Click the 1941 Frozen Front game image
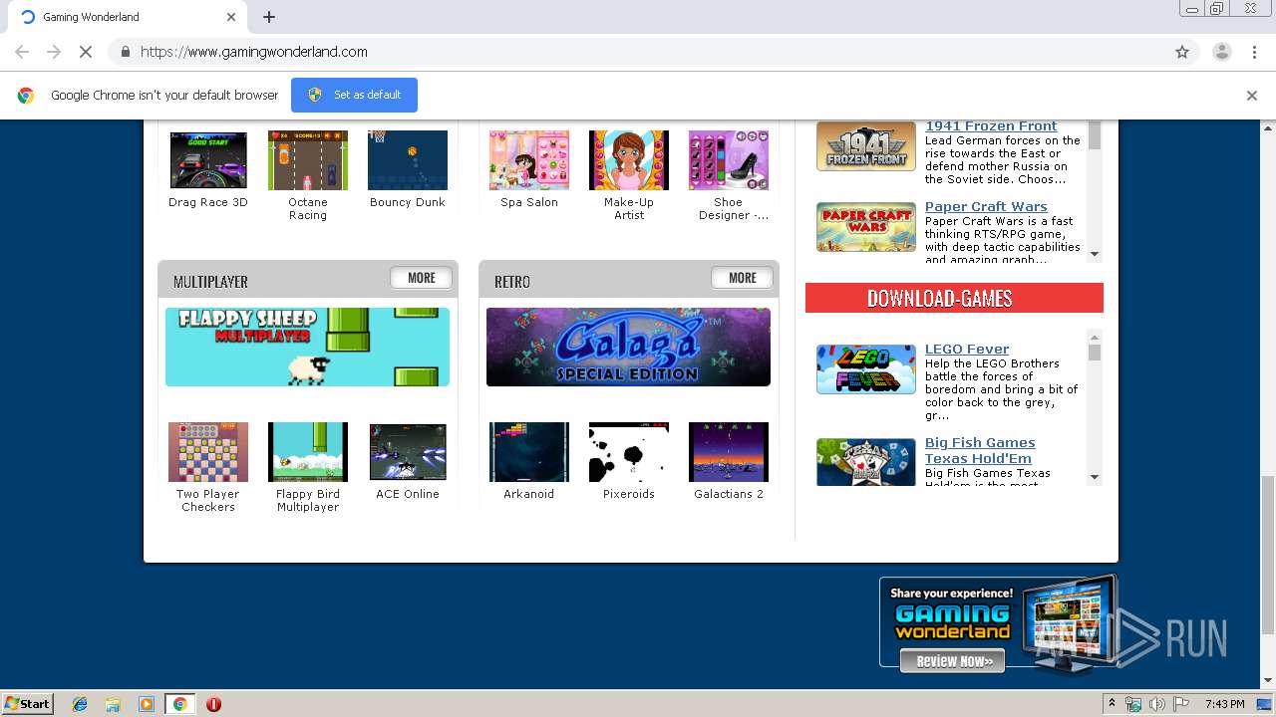This screenshot has width=1276, height=717. [x=866, y=146]
